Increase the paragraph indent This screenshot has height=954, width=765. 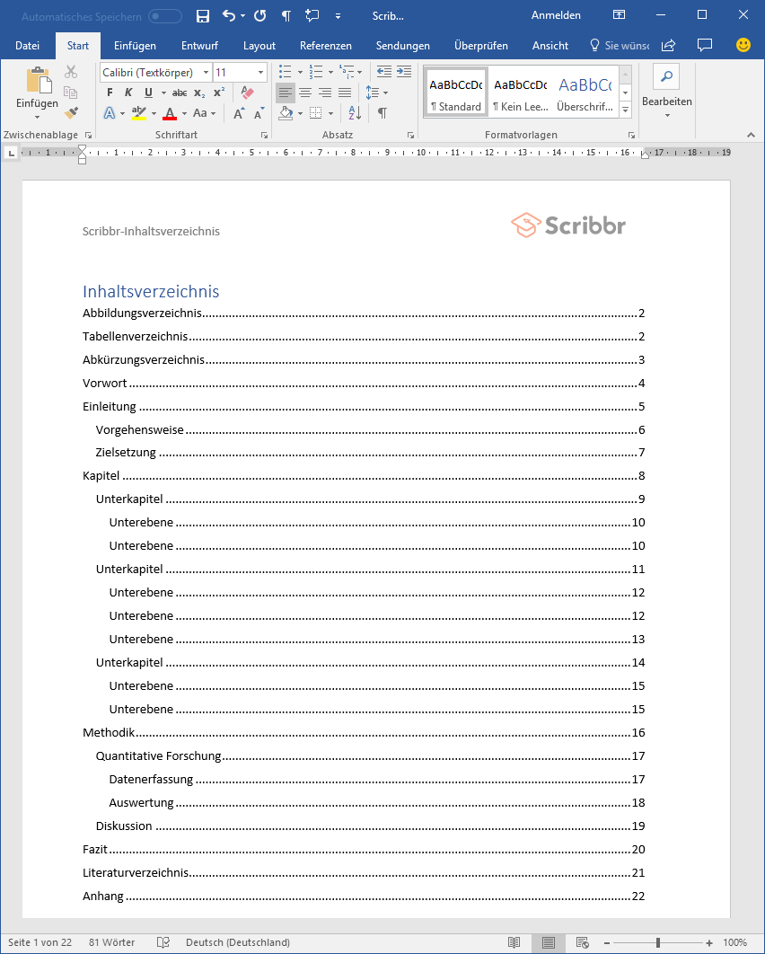coord(404,72)
